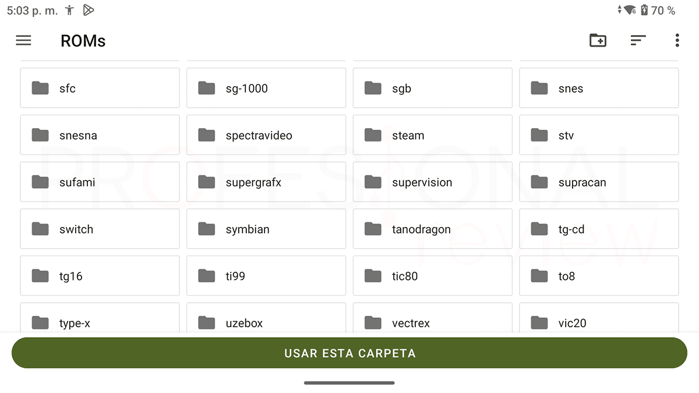Tap the bottom navigation gesture handle
Image resolution: width=699 pixels, height=393 pixels.
[x=349, y=383]
